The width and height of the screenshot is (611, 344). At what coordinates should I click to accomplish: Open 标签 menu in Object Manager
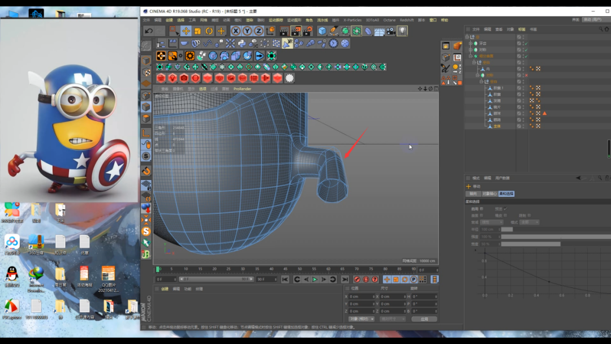coord(522,29)
